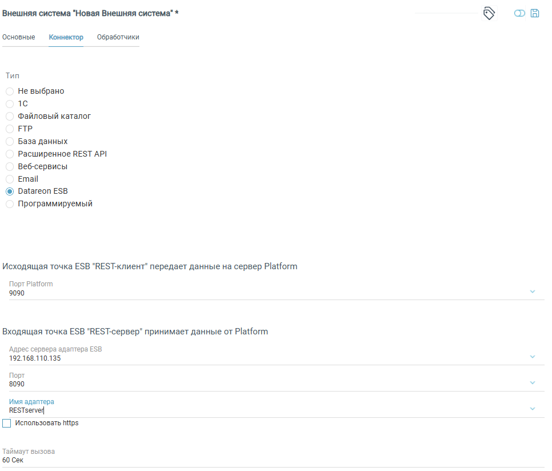Viewport: 552px width, 471px height.
Task: Choose FTP as connector type
Action: pos(10,129)
